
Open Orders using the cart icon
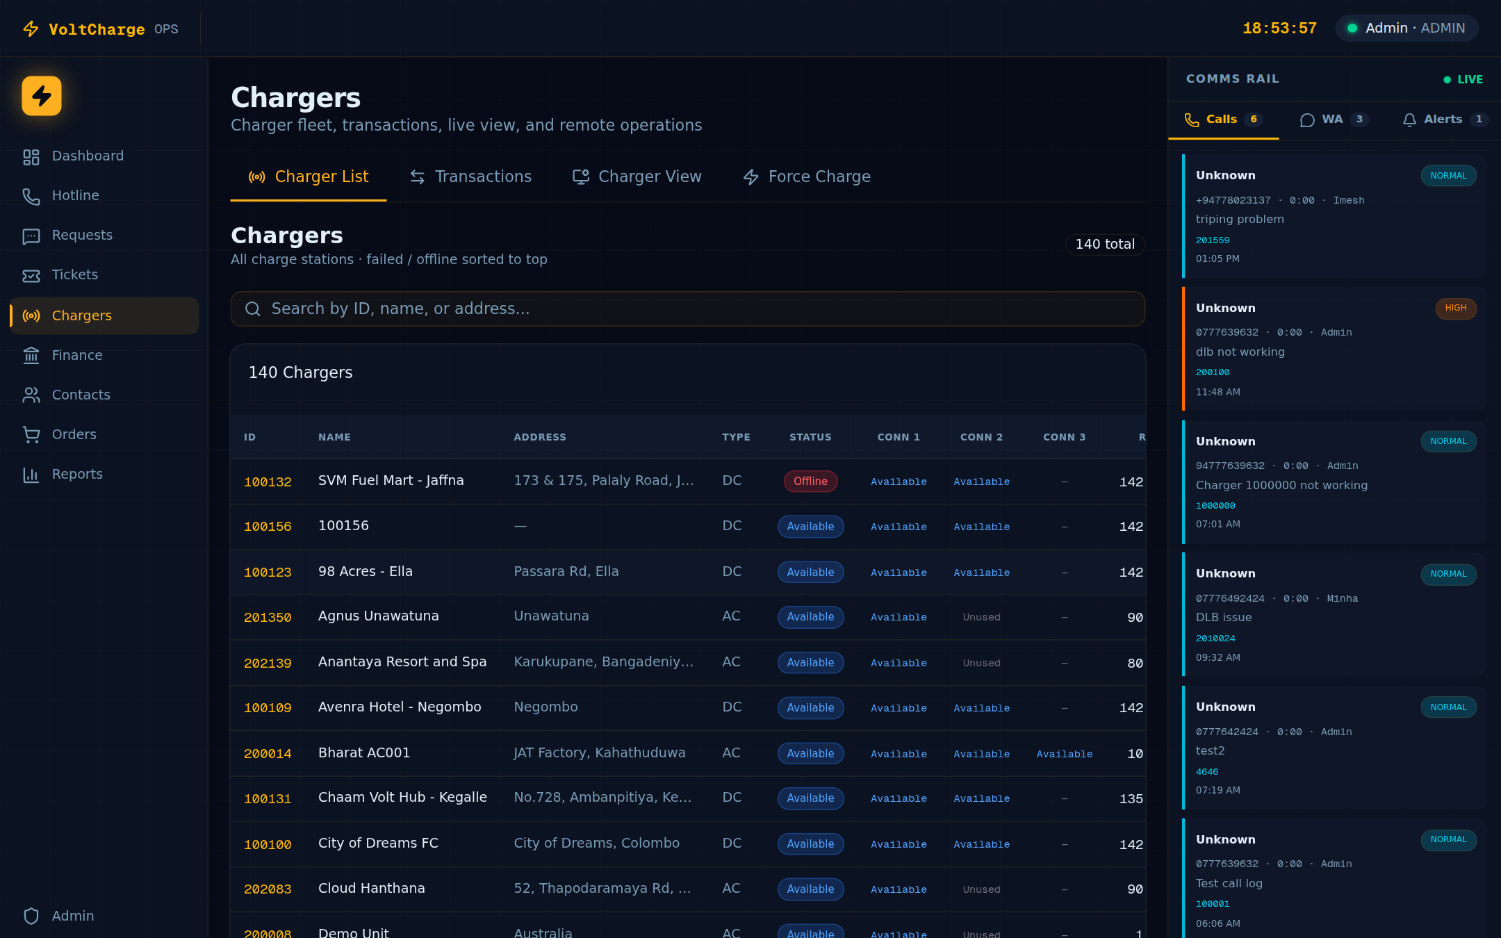[x=31, y=434]
